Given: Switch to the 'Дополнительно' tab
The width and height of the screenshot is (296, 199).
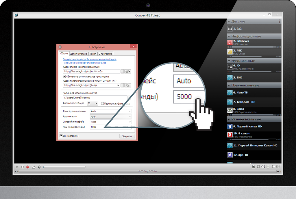Looking at the screenshot, I should [x=79, y=54].
